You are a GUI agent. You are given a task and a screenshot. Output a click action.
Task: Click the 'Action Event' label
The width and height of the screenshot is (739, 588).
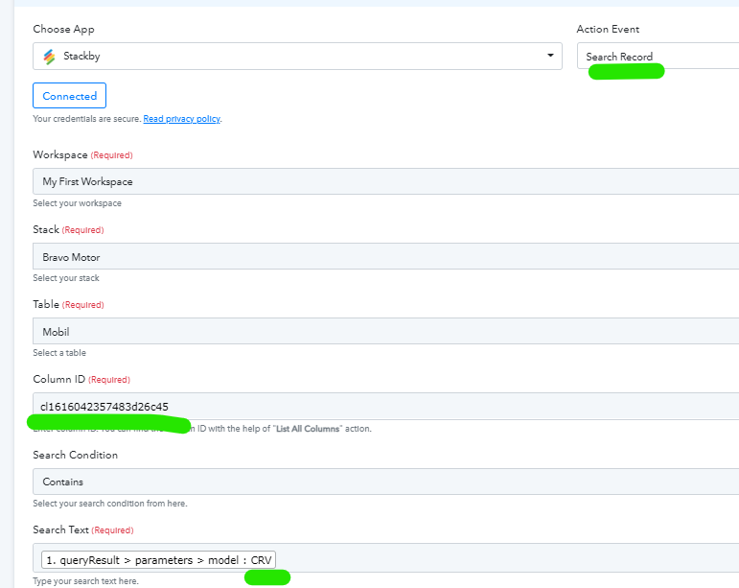(608, 29)
